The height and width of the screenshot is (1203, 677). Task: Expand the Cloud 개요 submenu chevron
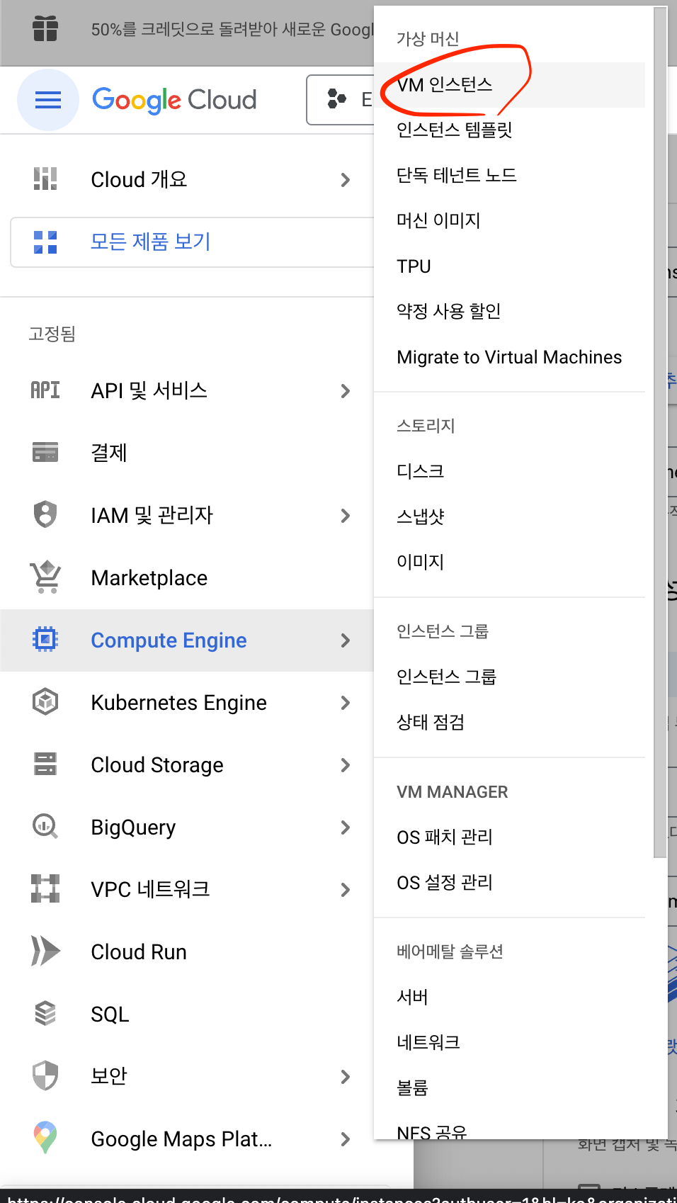(x=346, y=179)
